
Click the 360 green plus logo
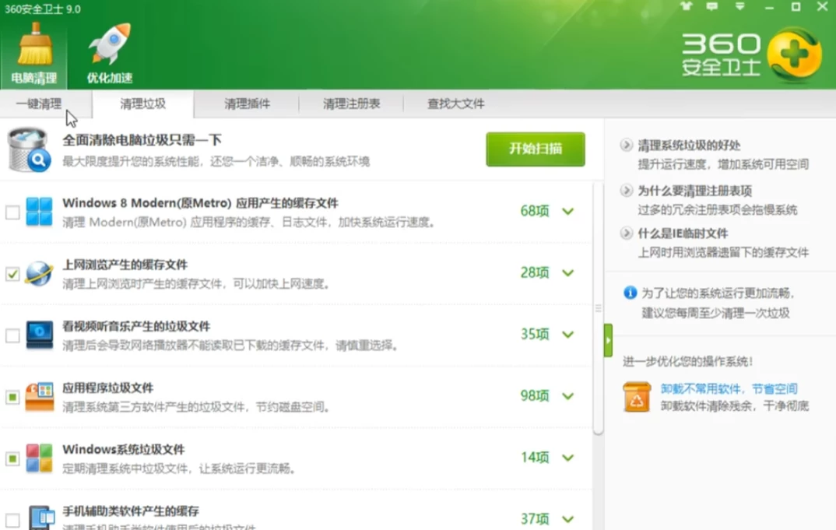pyautogui.click(x=795, y=55)
